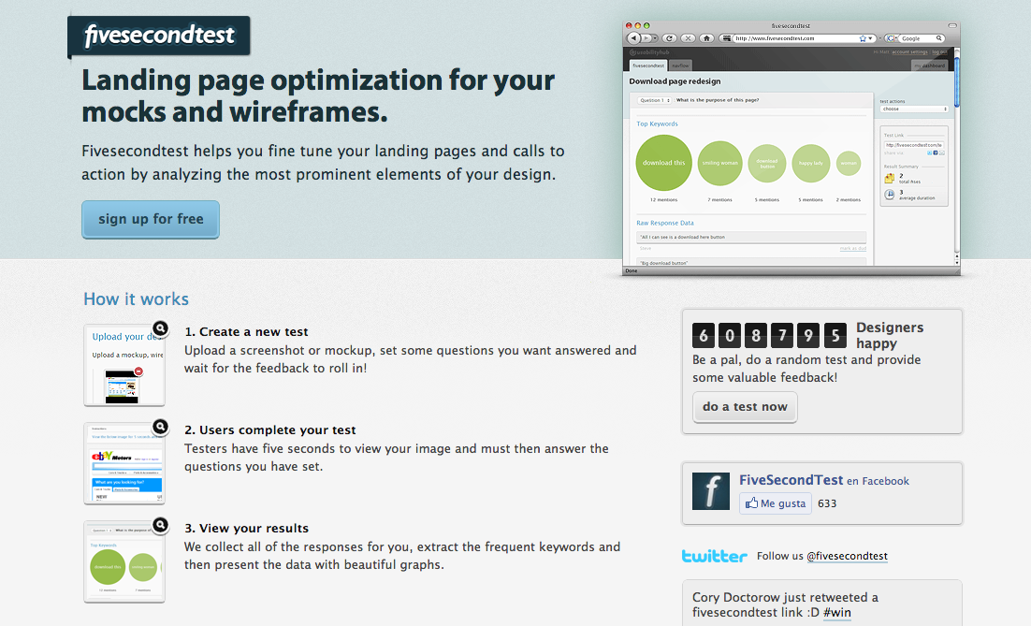Select the 'fivesecondtest' tab in the mockup
The width and height of the screenshot is (1031, 626).
point(647,66)
